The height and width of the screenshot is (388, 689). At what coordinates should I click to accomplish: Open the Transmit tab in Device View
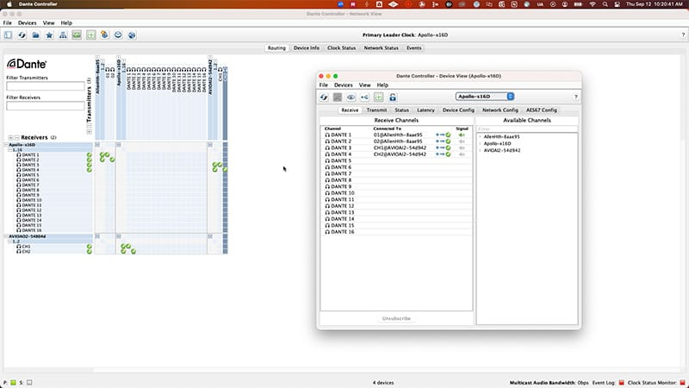[x=376, y=110]
